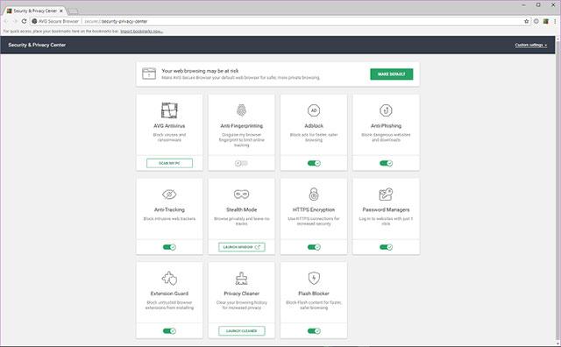Click the browser warning icon in the risk banner
The image size is (561, 347).
click(x=149, y=74)
